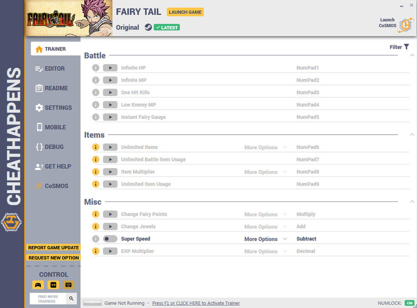Activate the Unlimited Items play button
Image resolution: width=417 pixels, height=308 pixels.
(110, 147)
